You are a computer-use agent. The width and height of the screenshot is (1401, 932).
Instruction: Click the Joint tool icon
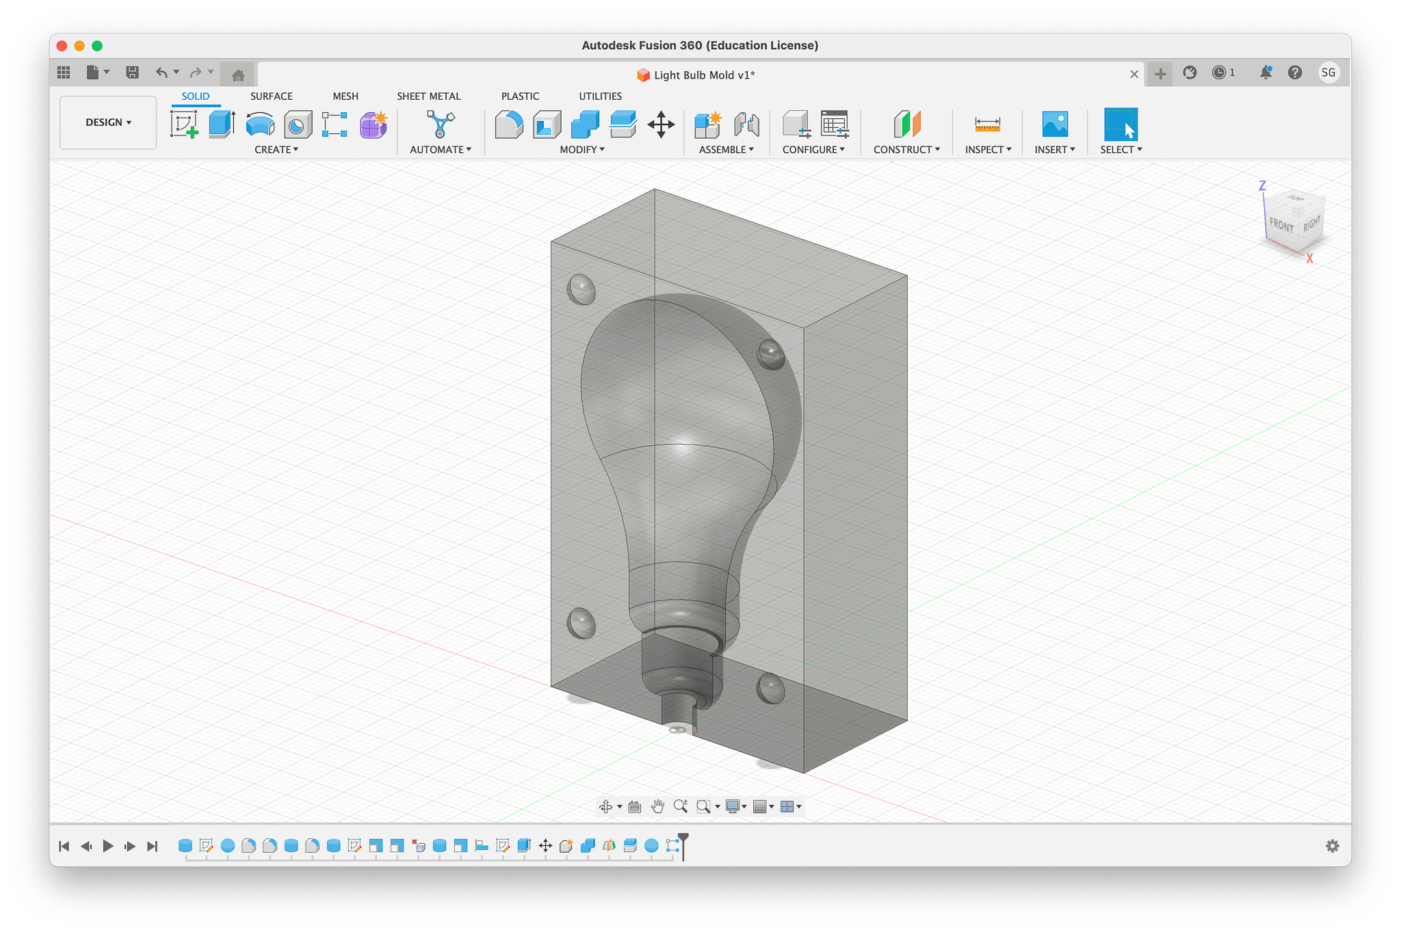click(x=746, y=124)
